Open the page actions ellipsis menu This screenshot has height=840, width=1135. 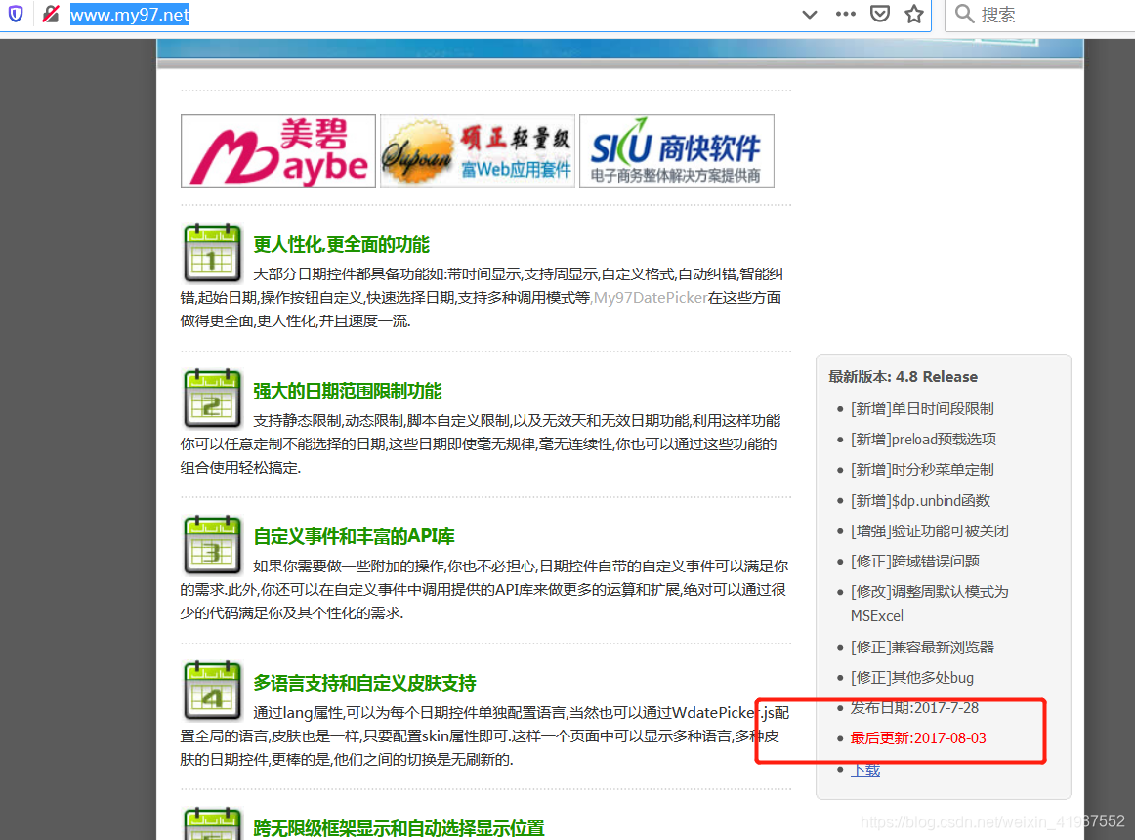[845, 14]
